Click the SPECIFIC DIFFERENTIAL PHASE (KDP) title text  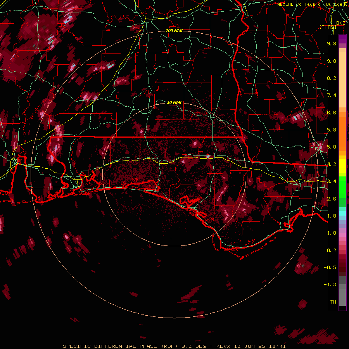coord(121,346)
